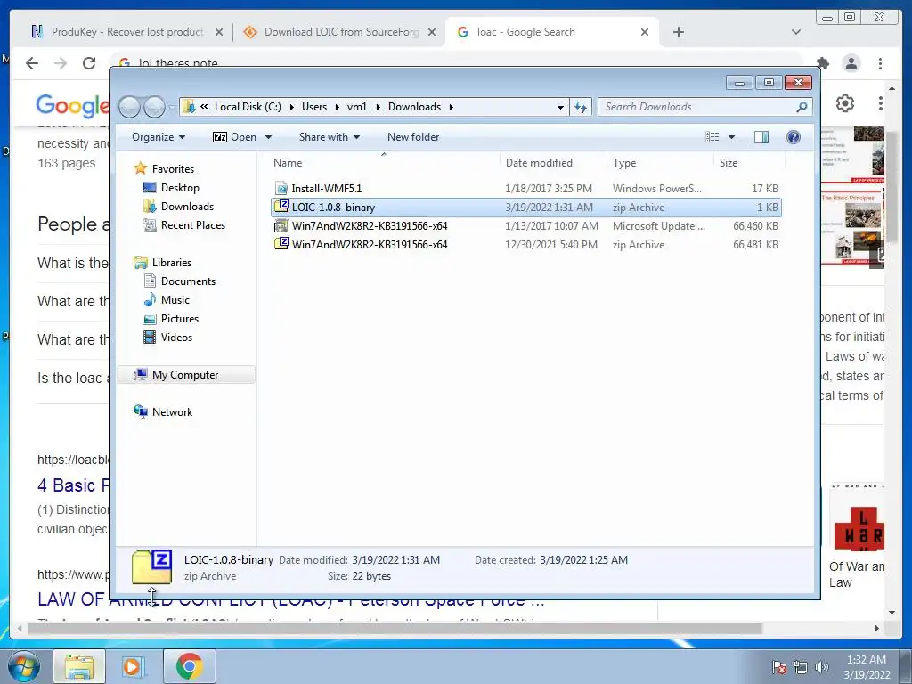
Task: Open the Organize menu
Action: click(159, 137)
